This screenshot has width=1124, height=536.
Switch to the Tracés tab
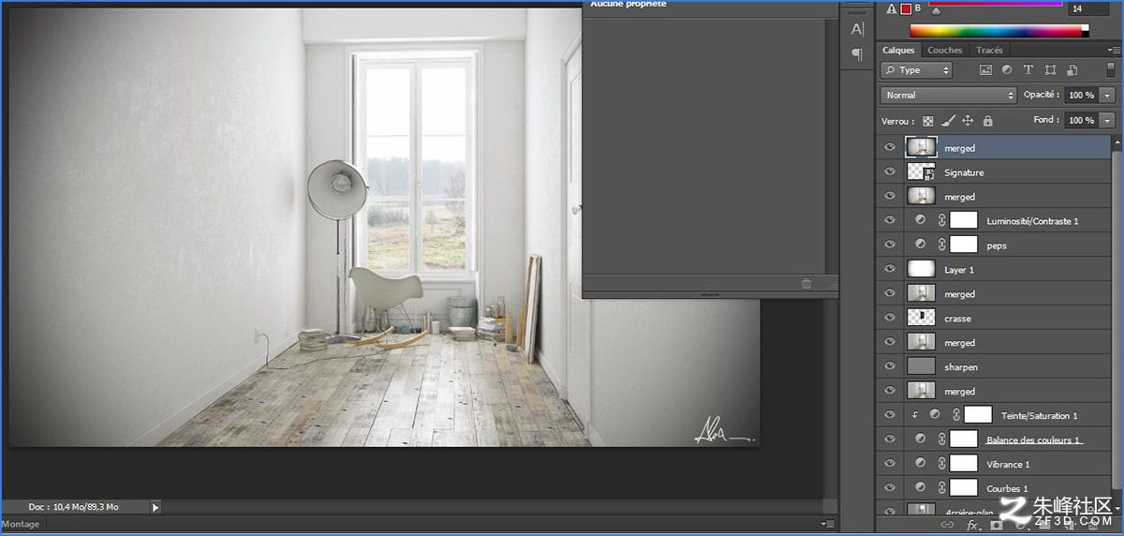989,51
